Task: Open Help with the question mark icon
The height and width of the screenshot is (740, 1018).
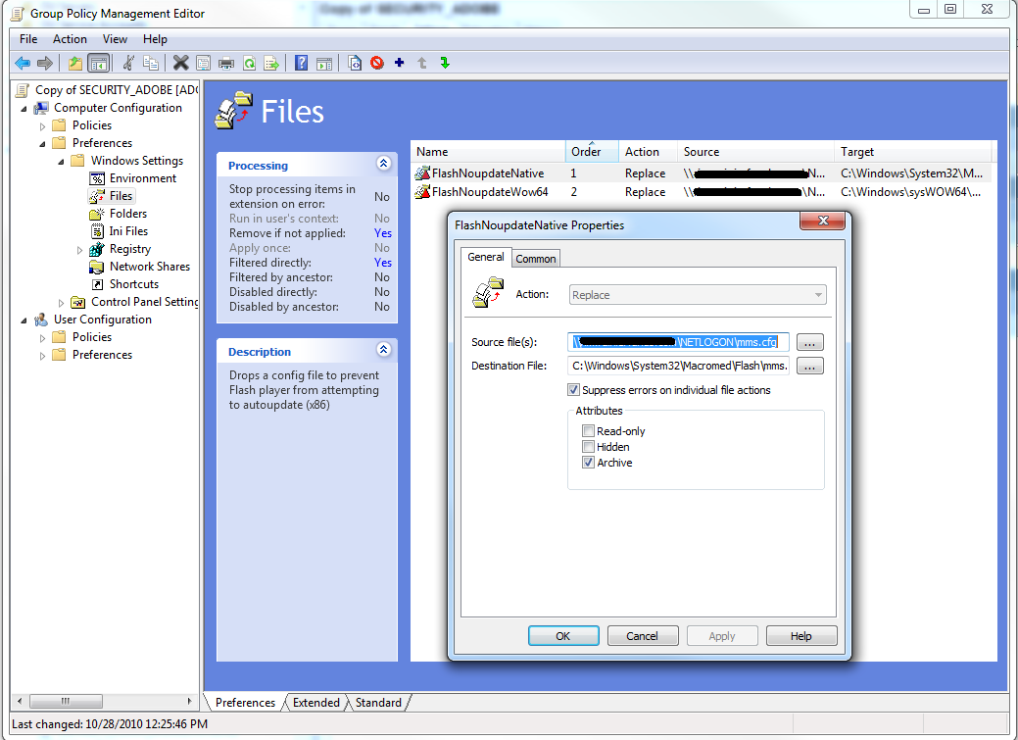Action: 301,63
